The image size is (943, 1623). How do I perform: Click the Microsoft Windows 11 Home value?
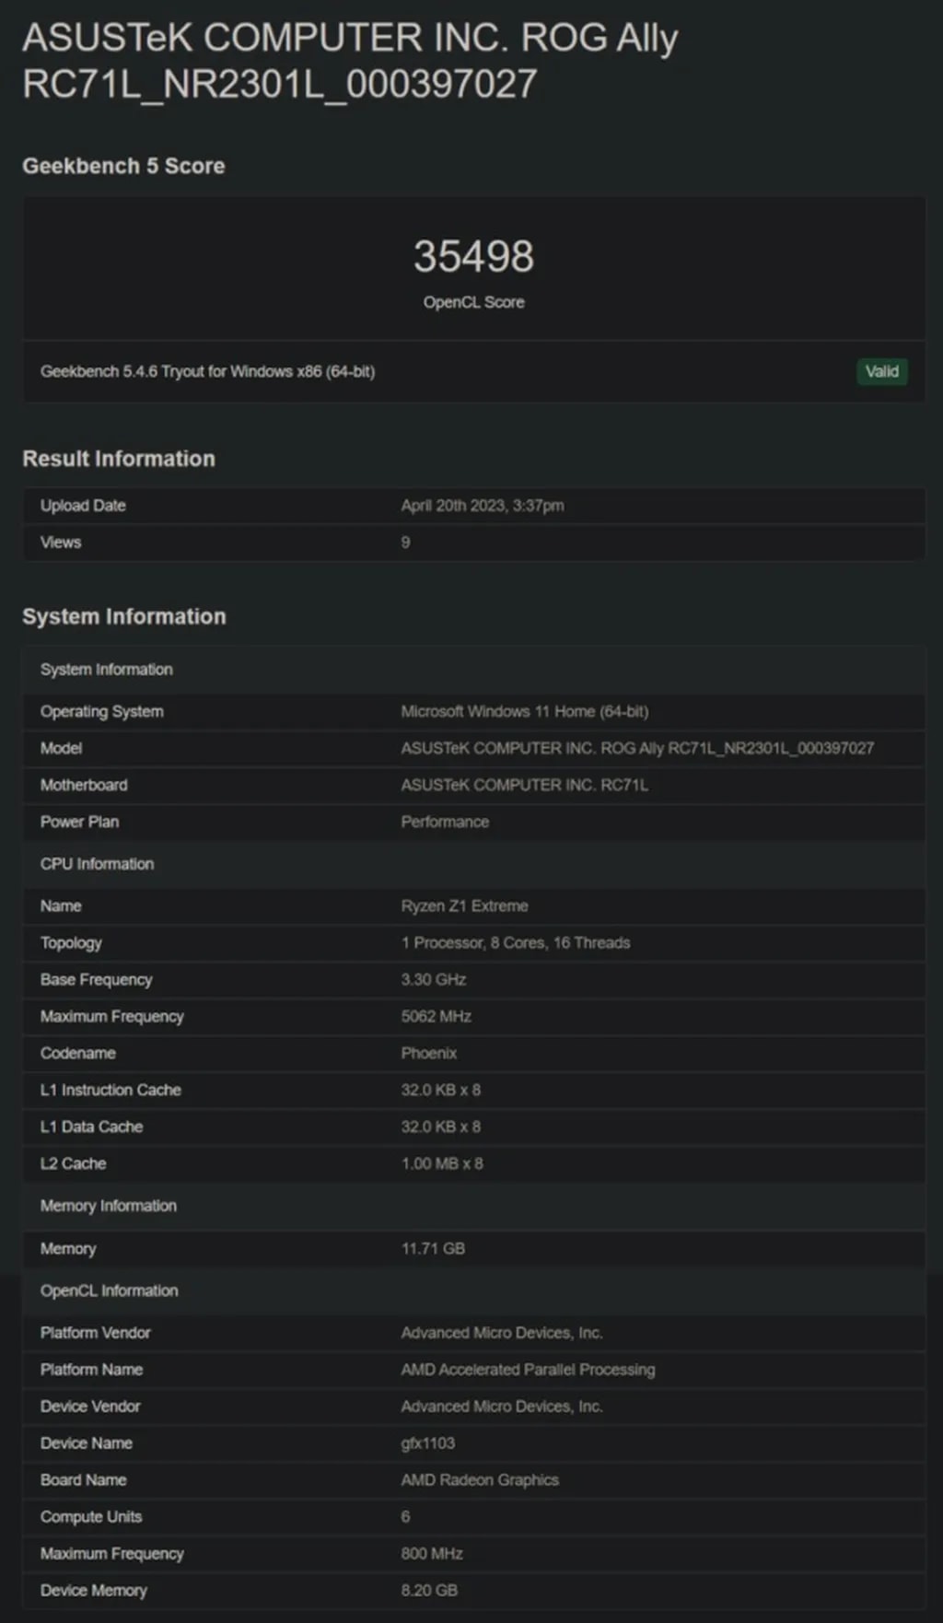click(x=524, y=711)
